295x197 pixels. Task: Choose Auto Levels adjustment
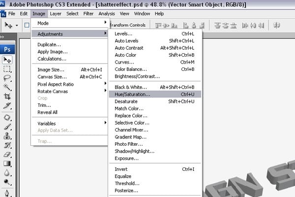(x=155, y=41)
